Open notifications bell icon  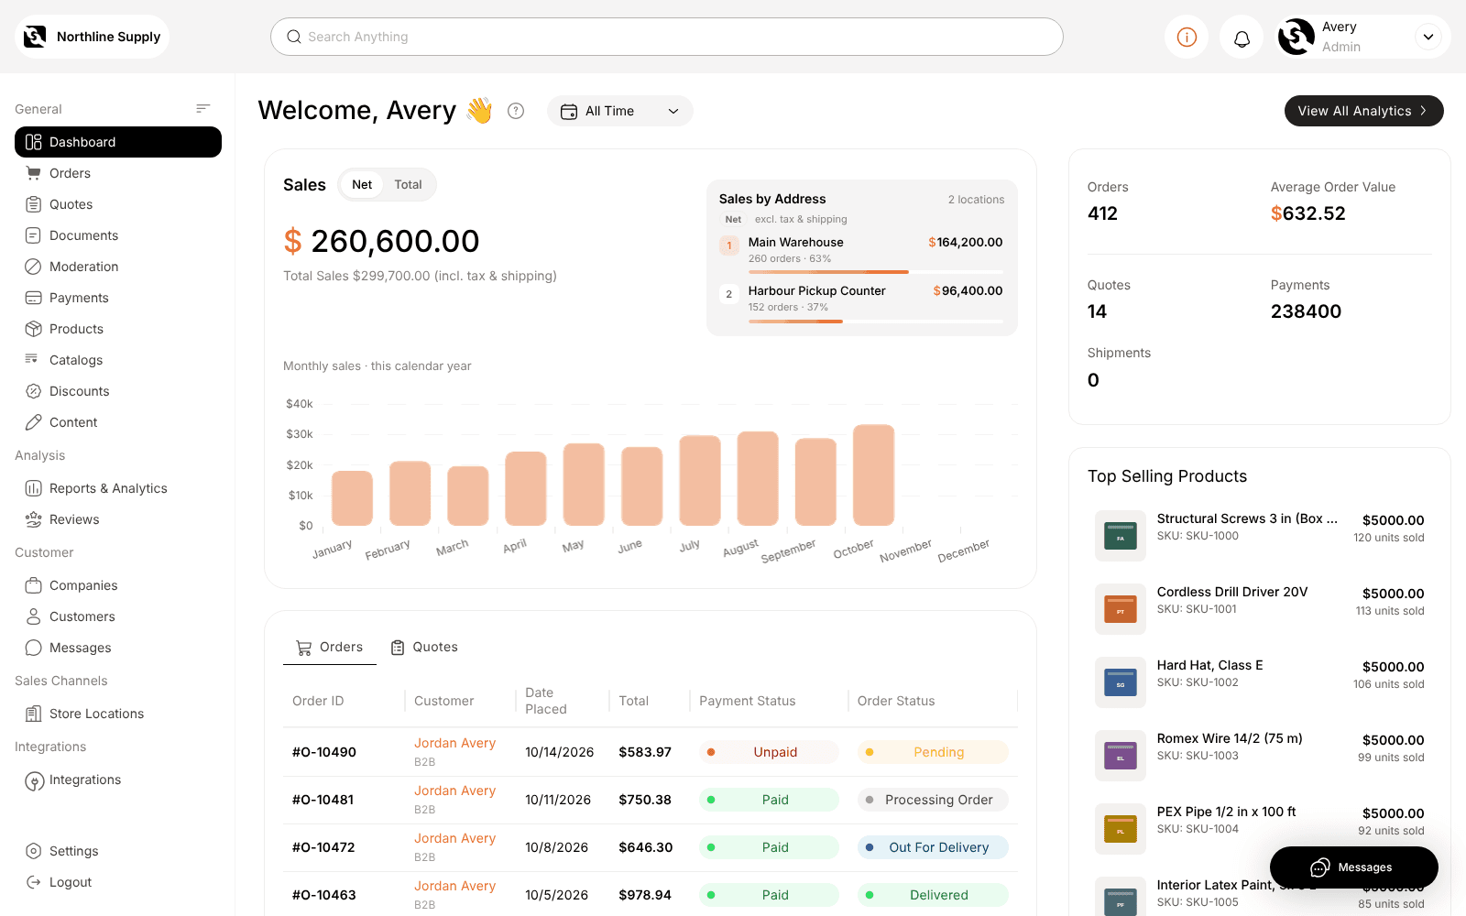(1242, 38)
